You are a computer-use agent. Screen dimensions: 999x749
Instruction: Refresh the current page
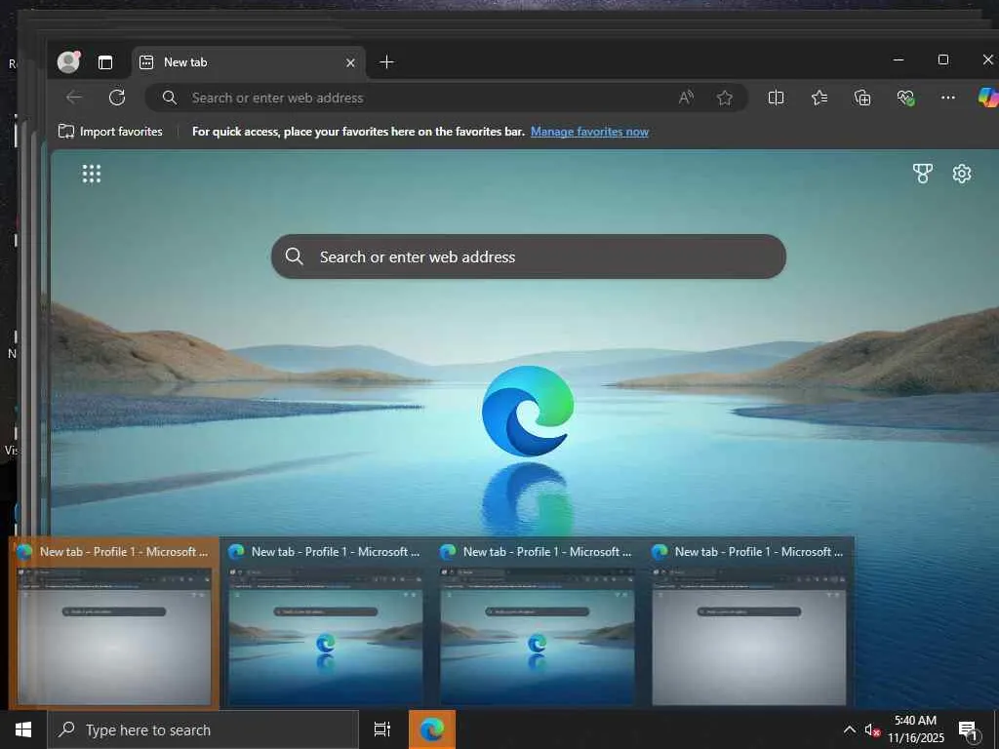[x=117, y=98]
